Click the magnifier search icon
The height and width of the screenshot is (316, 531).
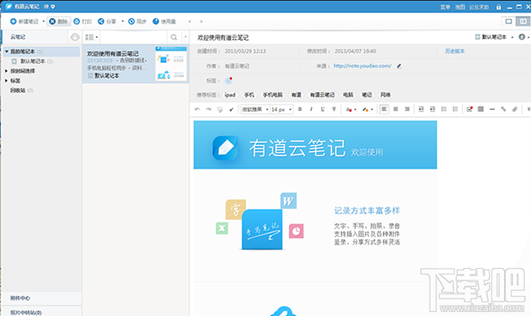[174, 37]
